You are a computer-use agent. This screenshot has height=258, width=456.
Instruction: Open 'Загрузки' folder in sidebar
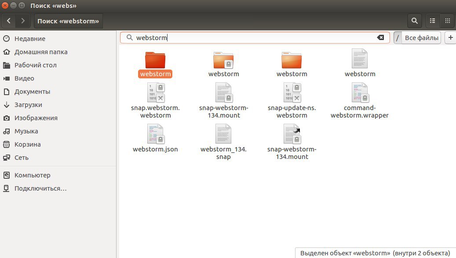(x=28, y=105)
